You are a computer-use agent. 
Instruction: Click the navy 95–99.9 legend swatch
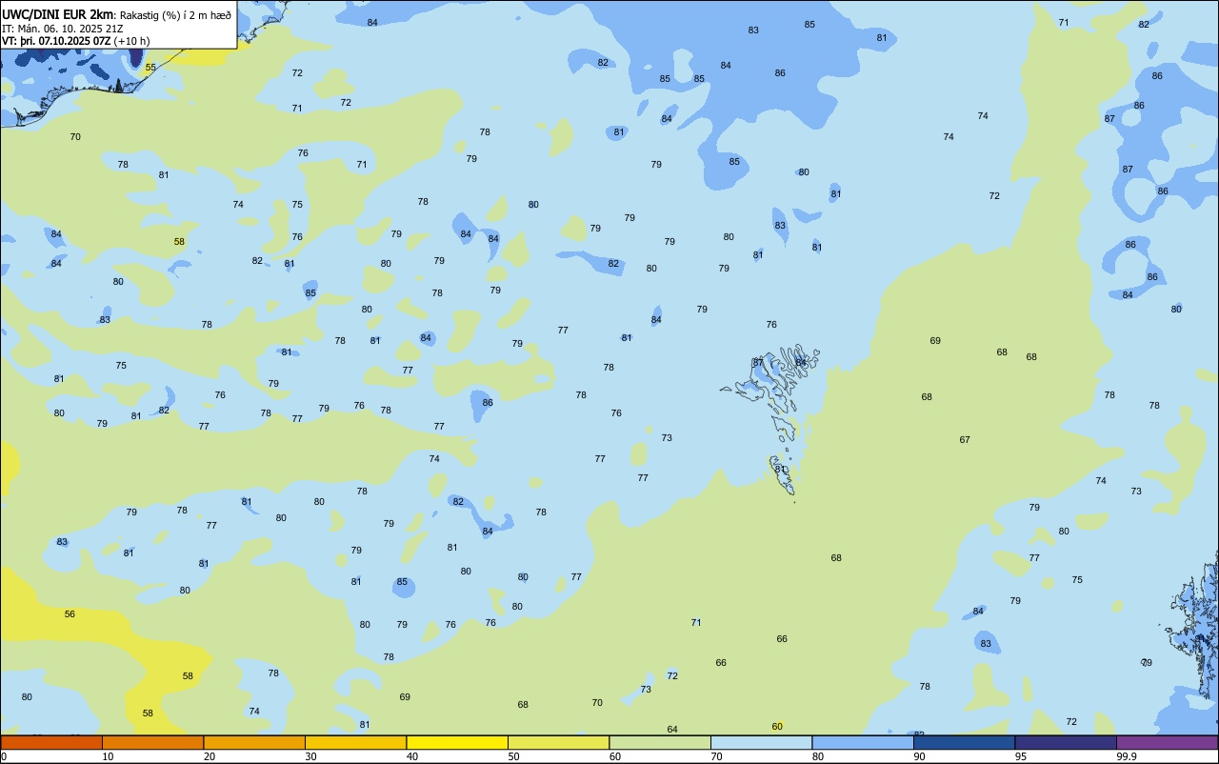1066,742
